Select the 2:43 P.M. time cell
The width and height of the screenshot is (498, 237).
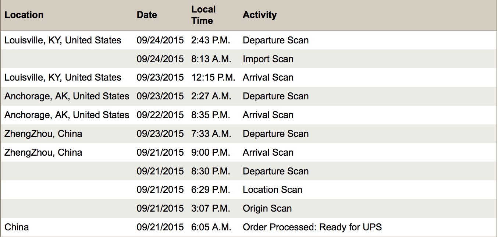210,40
